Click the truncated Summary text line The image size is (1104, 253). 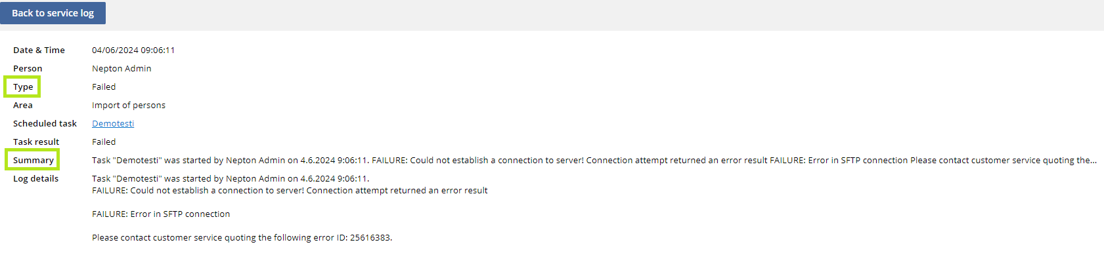pyautogui.click(x=594, y=160)
